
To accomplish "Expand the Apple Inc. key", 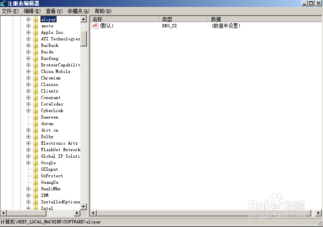I will click(28, 32).
